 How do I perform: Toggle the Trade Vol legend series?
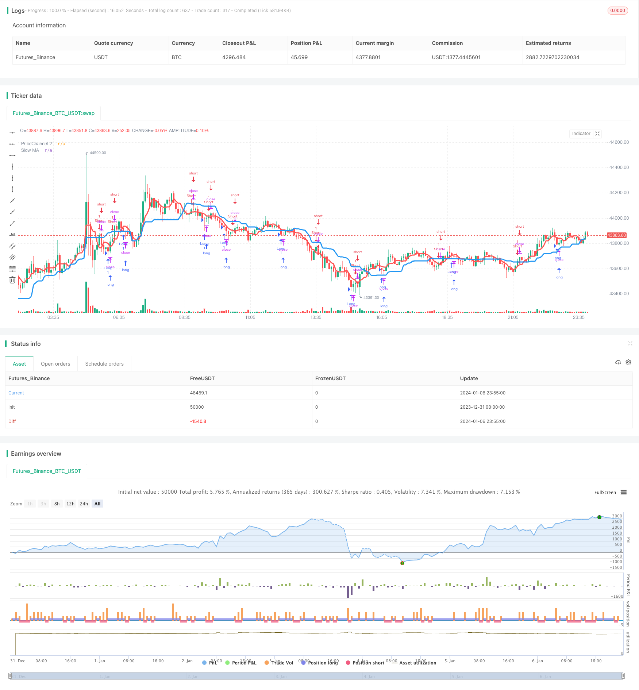pyautogui.click(x=279, y=663)
